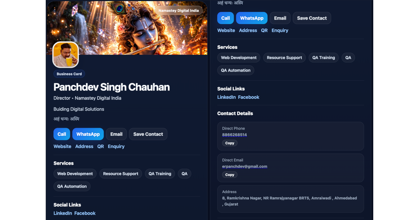Select QA Training chip on the left card

pos(160,174)
